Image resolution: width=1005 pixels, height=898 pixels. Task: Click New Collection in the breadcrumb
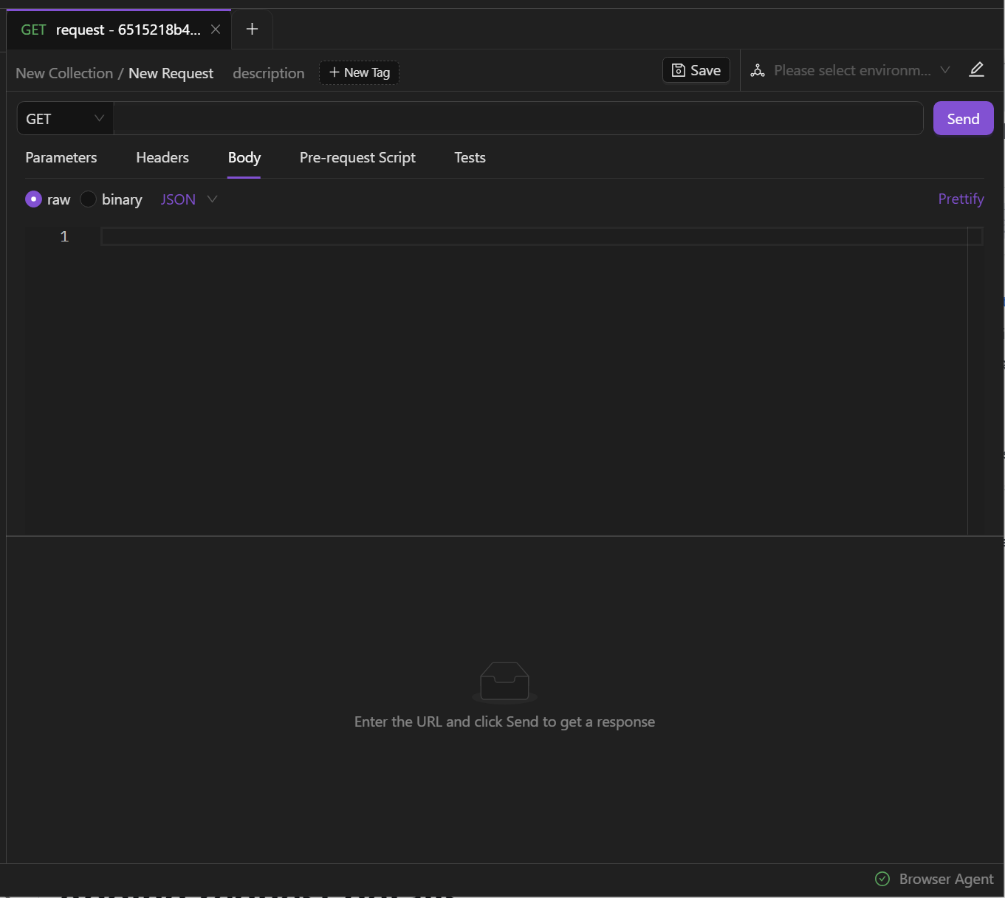click(64, 73)
